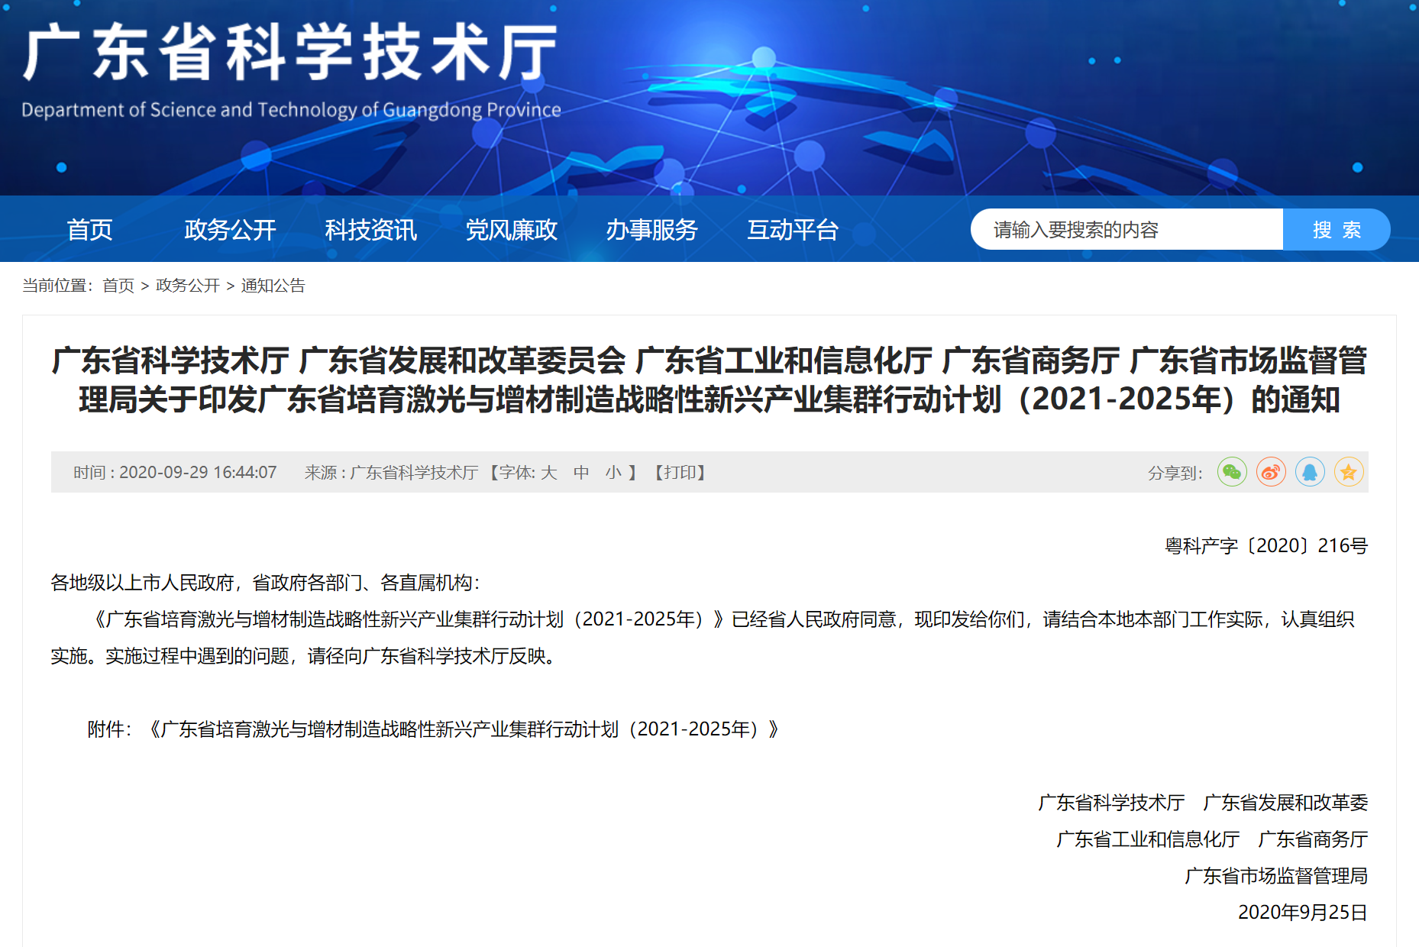Set font size to 大
The width and height of the screenshot is (1419, 947).
point(549,473)
